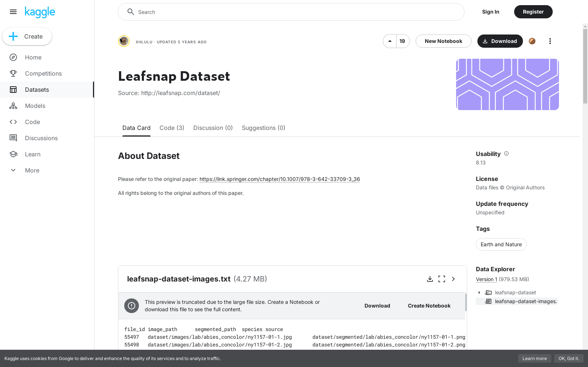The width and height of the screenshot is (588, 367).
Task: Click the truncation warning icon
Action: tap(132, 306)
